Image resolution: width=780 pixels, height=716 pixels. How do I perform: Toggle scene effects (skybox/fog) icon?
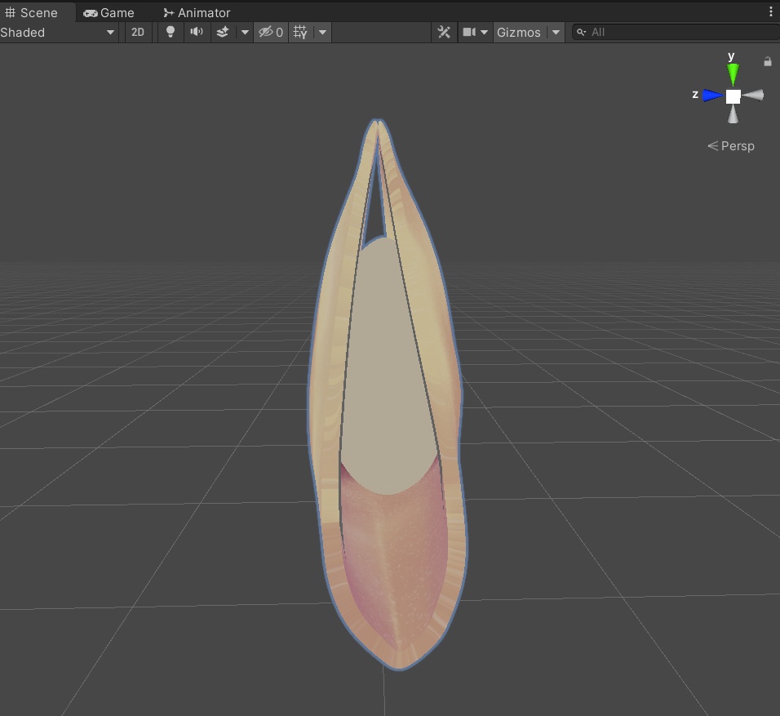(223, 33)
